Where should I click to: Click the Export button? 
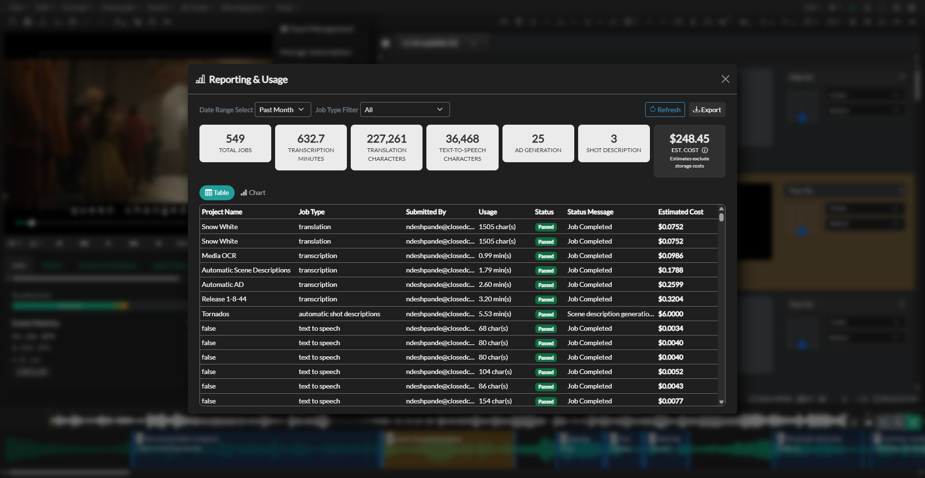click(707, 109)
